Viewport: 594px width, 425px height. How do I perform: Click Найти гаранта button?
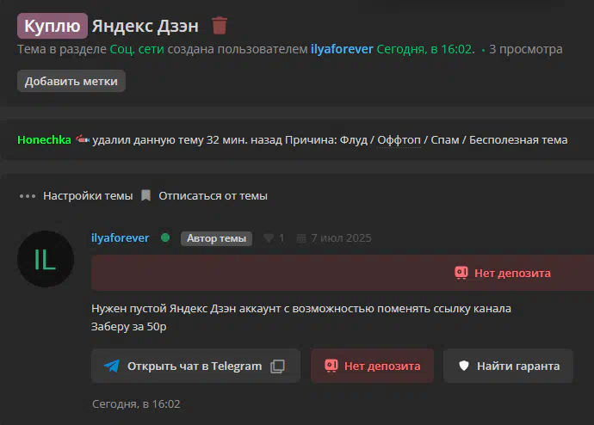point(508,366)
